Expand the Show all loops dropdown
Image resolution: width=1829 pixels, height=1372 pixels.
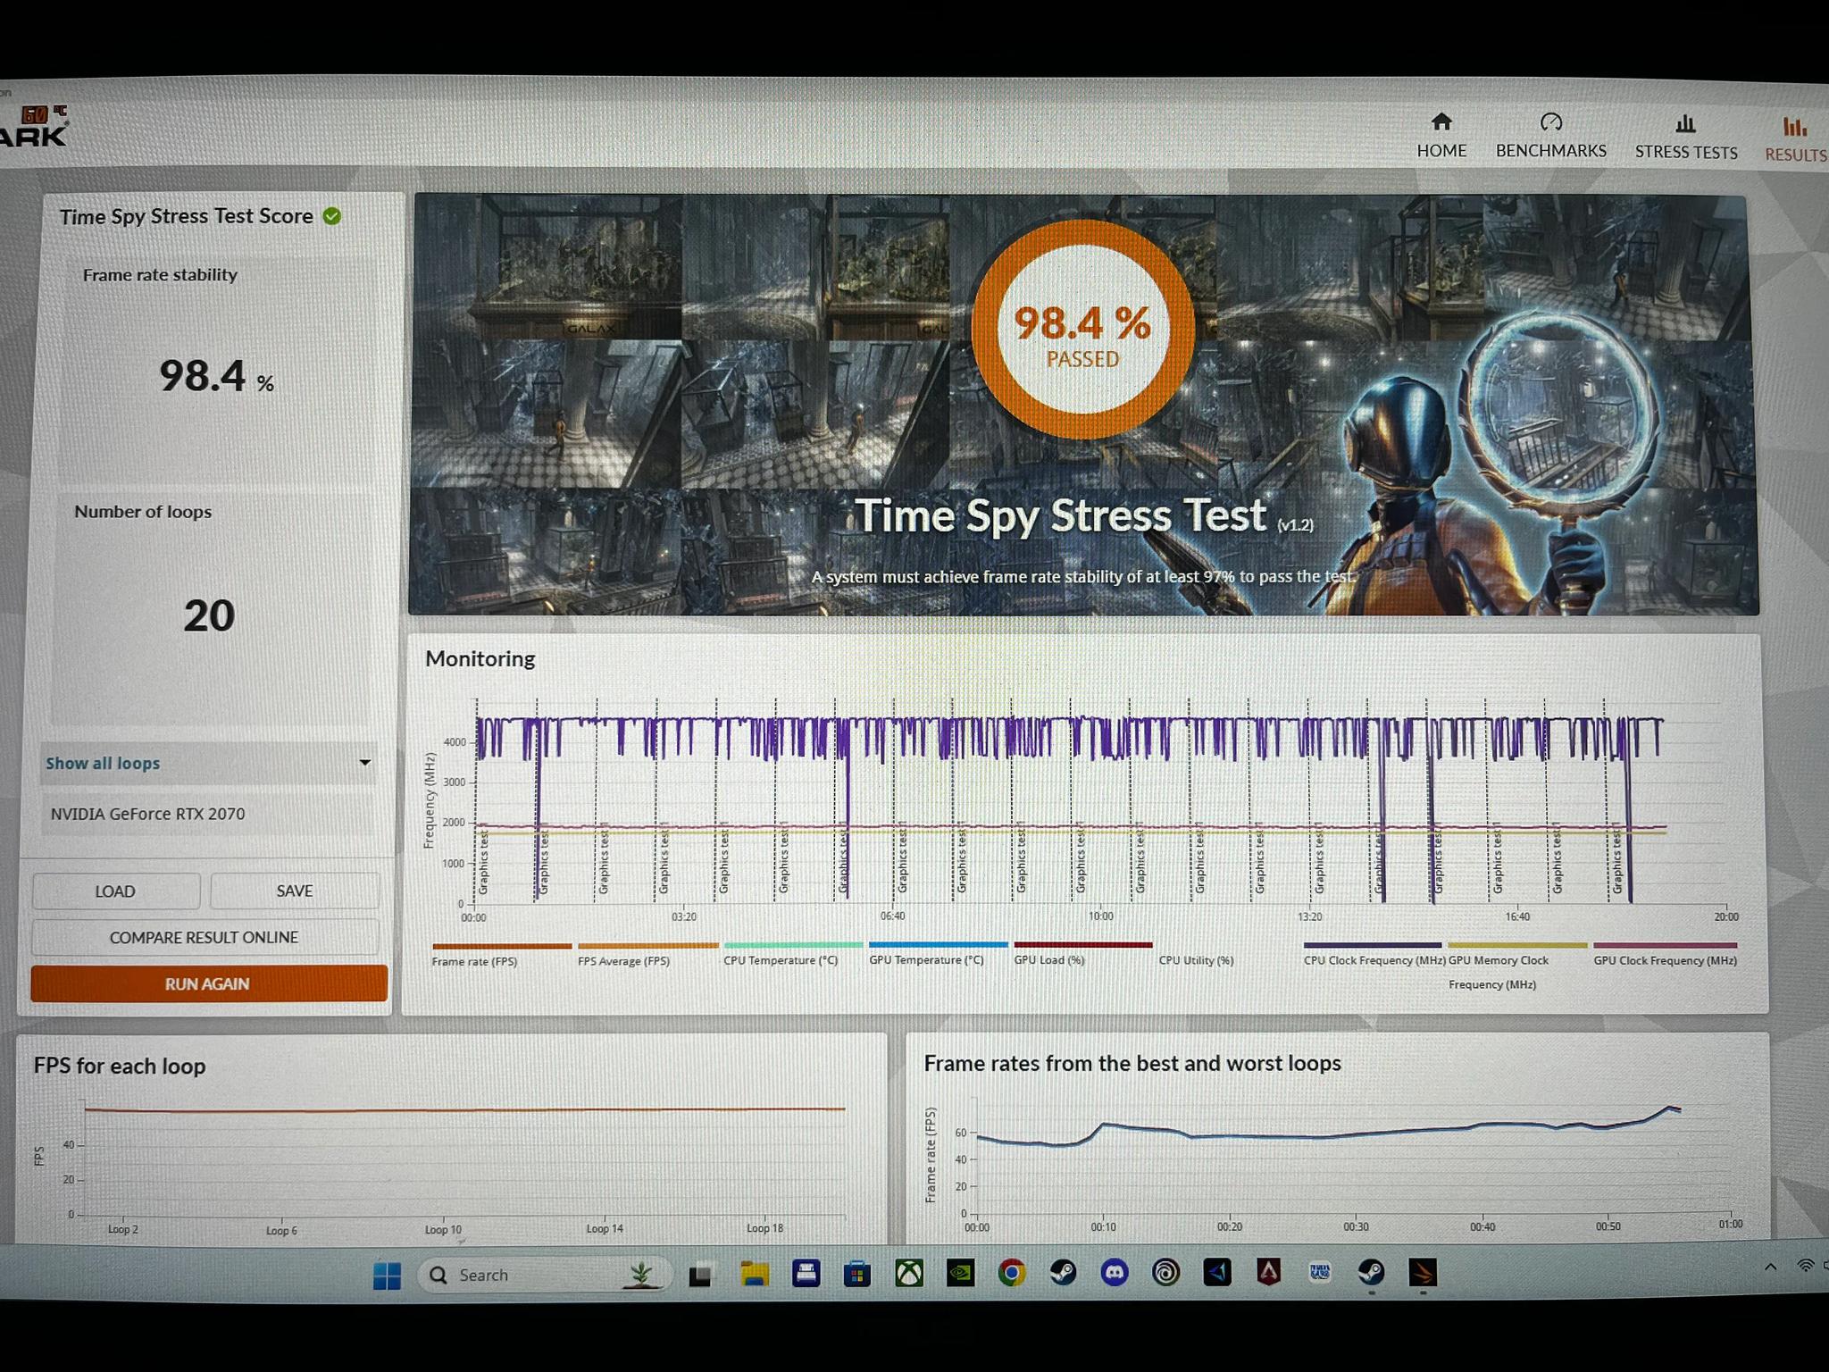click(x=207, y=763)
